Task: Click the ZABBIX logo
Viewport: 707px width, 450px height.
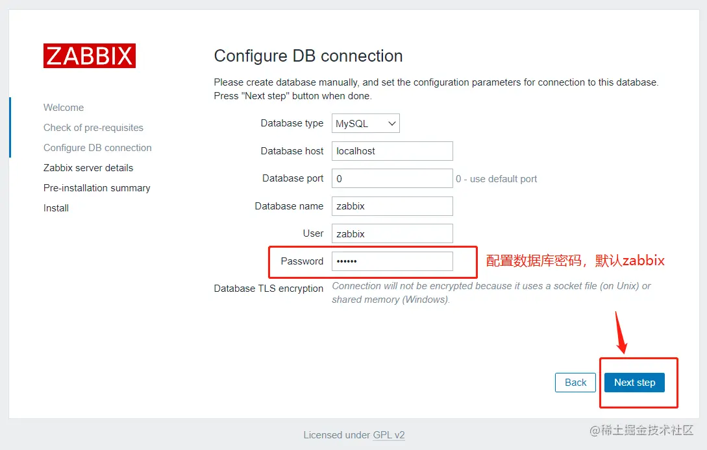Action: pos(90,56)
